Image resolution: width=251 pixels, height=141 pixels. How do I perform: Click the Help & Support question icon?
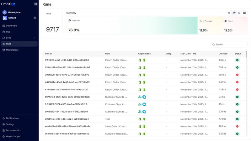pos(3,137)
